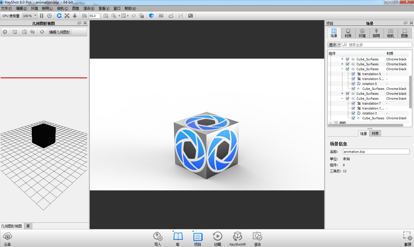This screenshot has width=414, height=247.
Task: Open the material brush toolbar icon
Action: tap(171, 16)
